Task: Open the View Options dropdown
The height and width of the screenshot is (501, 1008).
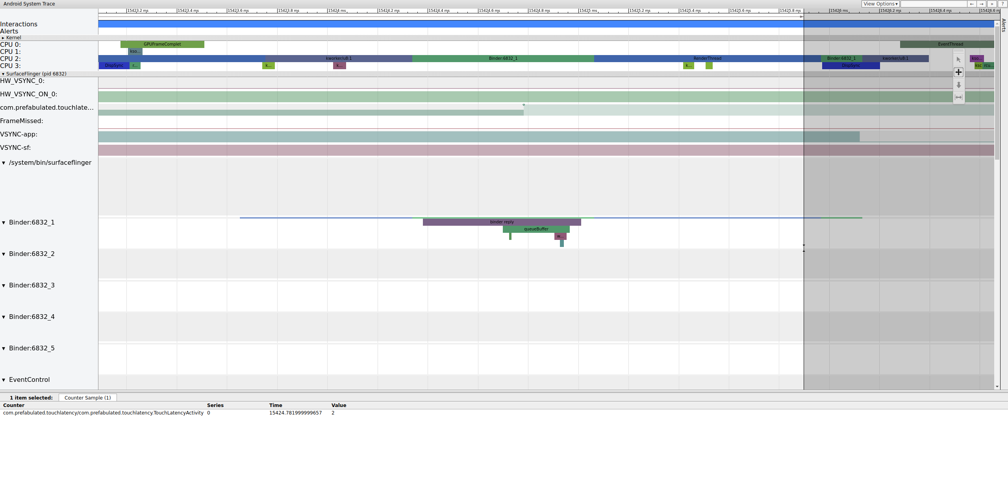Action: tap(880, 4)
